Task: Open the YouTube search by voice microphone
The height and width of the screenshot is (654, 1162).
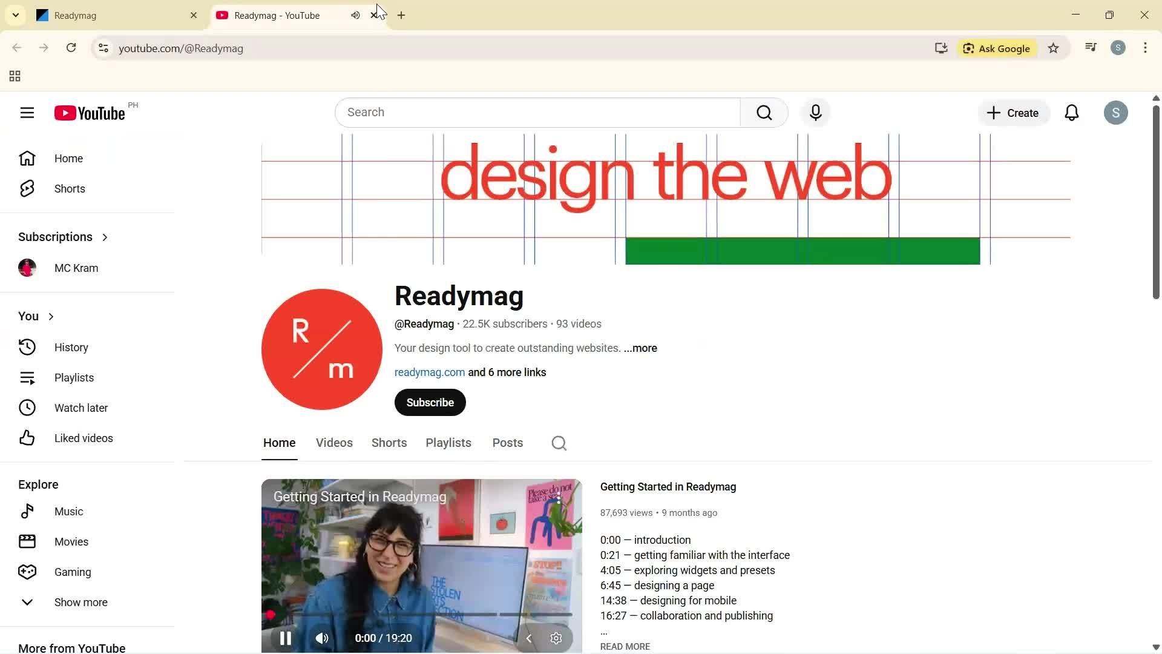Action: tap(815, 112)
